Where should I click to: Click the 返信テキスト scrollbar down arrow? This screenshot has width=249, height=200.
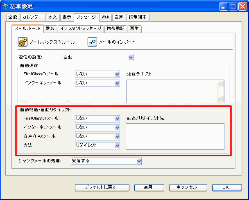[x=221, y=99]
